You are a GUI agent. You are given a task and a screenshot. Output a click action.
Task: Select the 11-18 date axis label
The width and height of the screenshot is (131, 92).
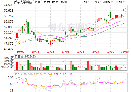(80, 52)
